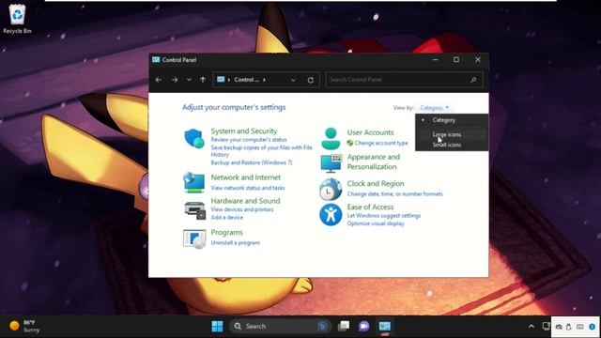This screenshot has width=601, height=338.
Task: Click Add a device link
Action: coord(227,217)
